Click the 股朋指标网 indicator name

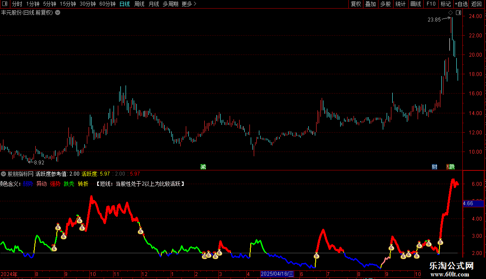click(x=21, y=174)
